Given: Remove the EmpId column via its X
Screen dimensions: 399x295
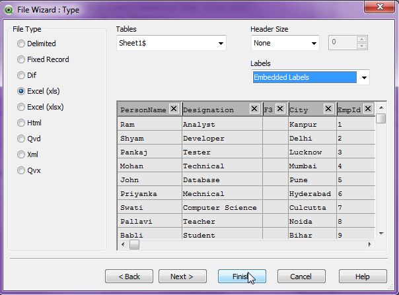Looking at the screenshot, I should click(368, 109).
